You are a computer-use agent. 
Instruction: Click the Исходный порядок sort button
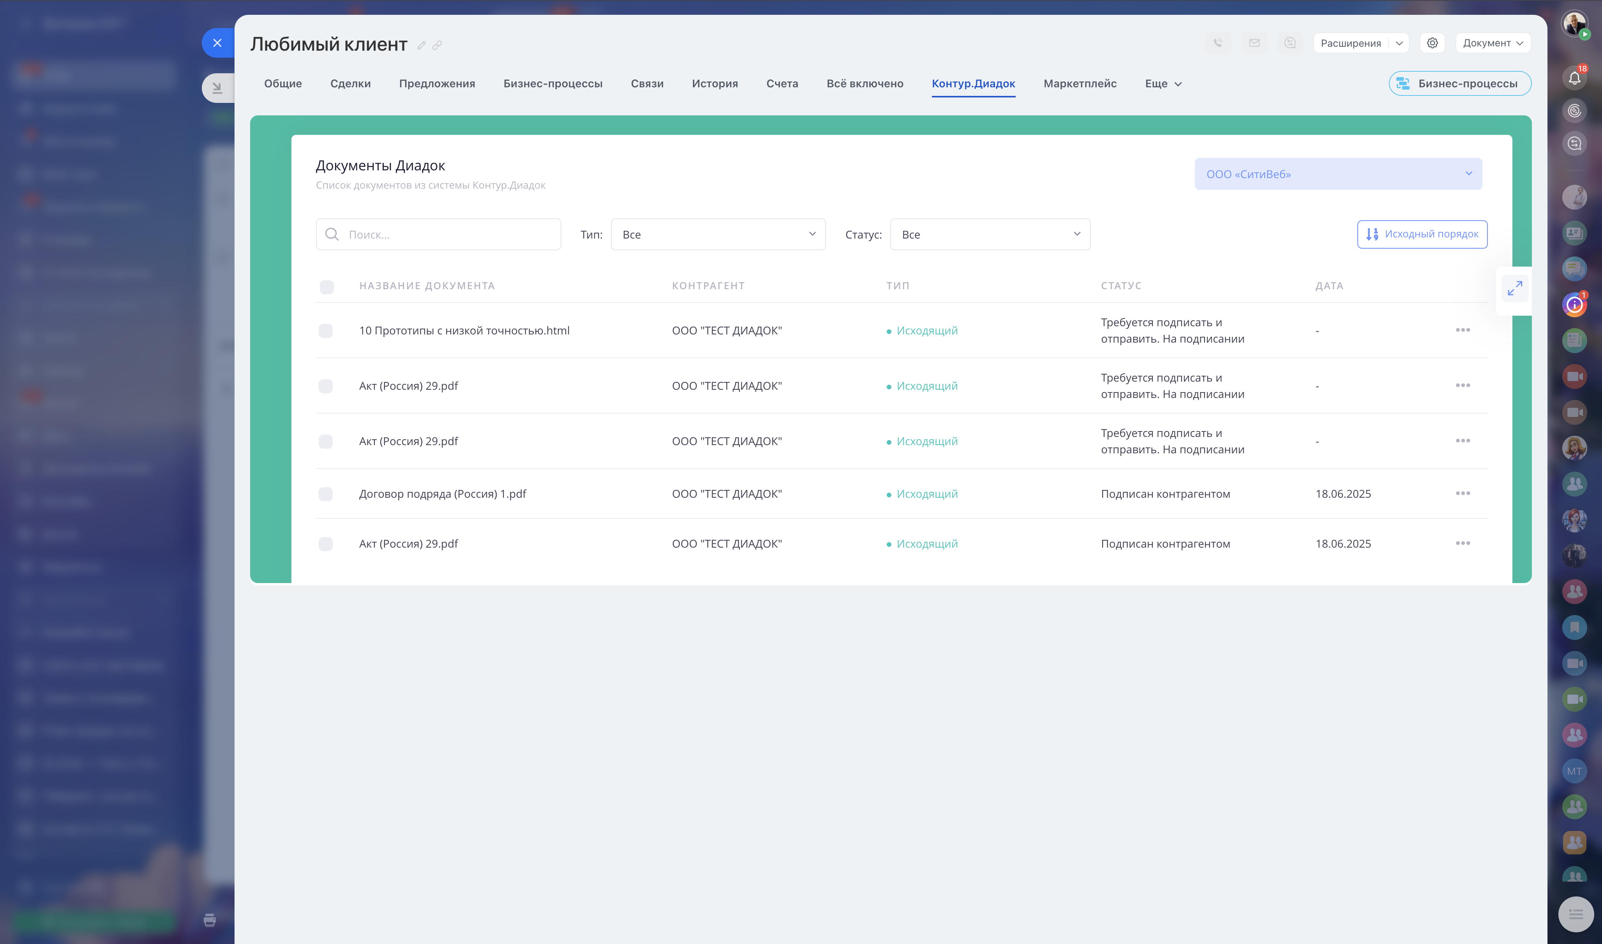[1422, 235]
